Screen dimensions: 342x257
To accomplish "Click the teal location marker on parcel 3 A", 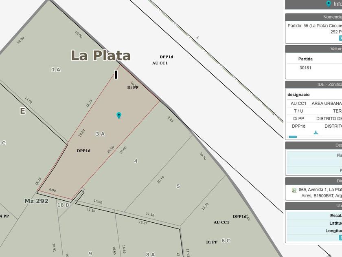I will click(x=118, y=115).
